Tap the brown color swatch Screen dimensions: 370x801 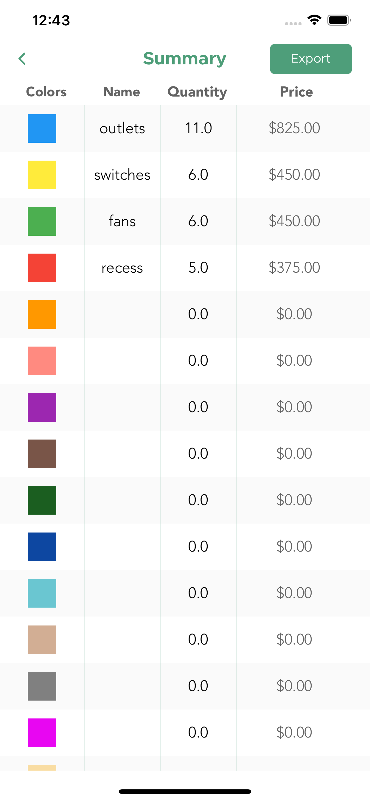point(42,454)
